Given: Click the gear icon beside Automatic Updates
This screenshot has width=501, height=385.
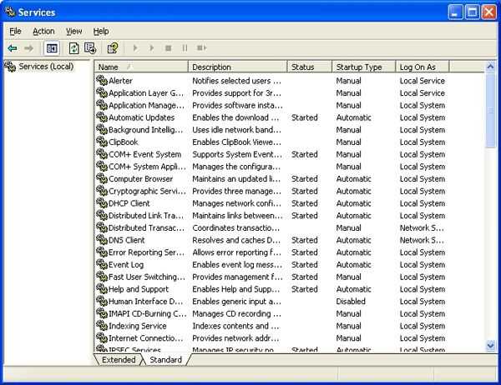Looking at the screenshot, I should coord(102,117).
